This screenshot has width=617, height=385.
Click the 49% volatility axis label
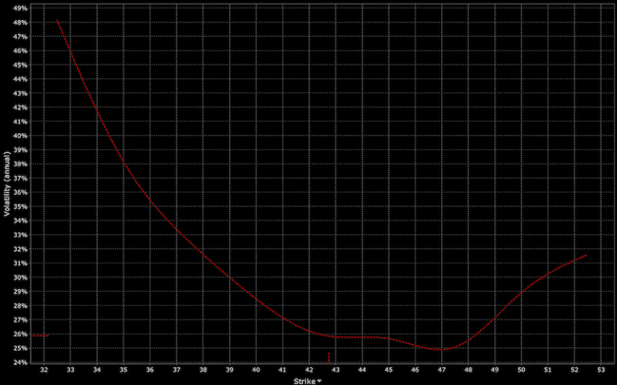[x=22, y=8]
